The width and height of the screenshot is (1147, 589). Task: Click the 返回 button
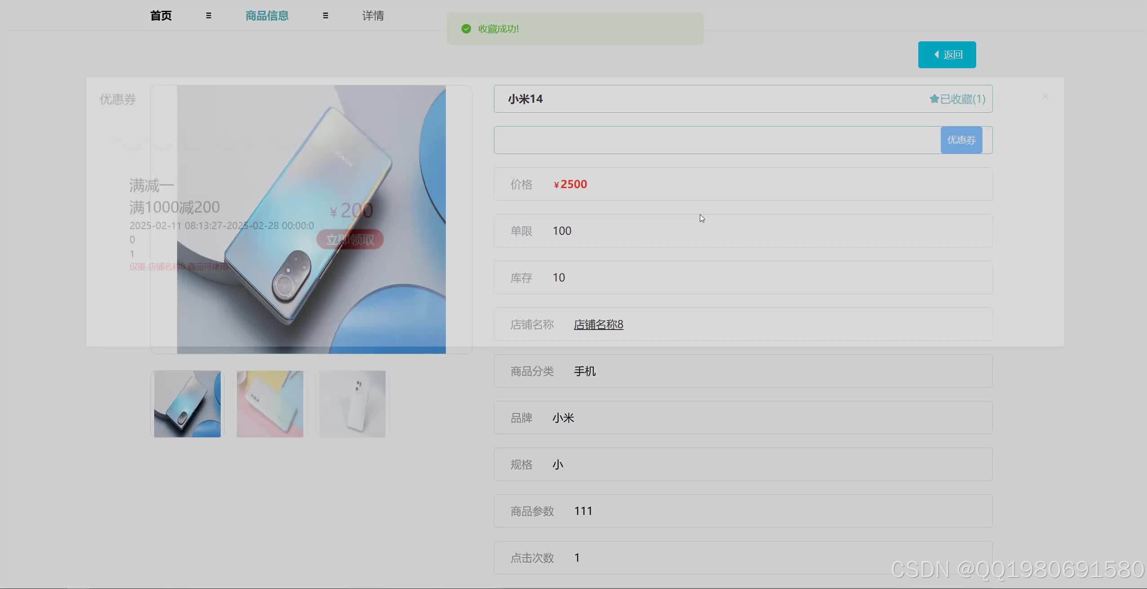coord(947,54)
